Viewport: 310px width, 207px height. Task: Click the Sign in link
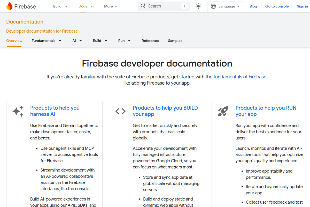302,6
